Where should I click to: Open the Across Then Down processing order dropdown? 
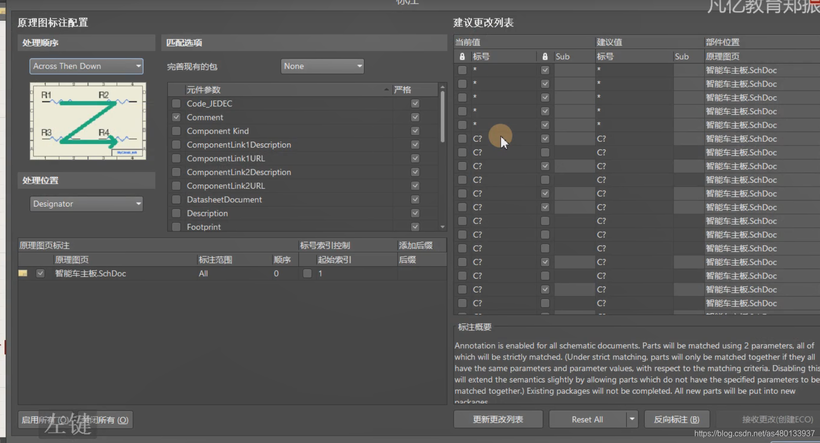point(86,66)
